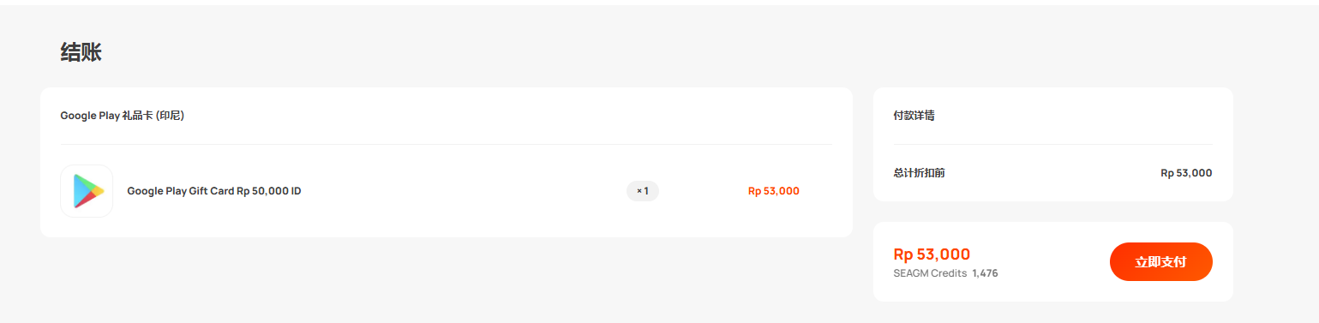1319x323 pixels.
Task: Click the 结账 checkout heading
Action: pyautogui.click(x=81, y=52)
